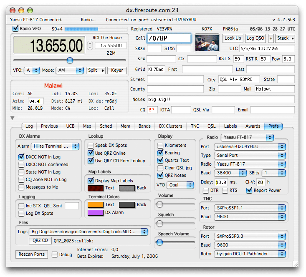
Task: Click the Look Up button
Action: [233, 38]
